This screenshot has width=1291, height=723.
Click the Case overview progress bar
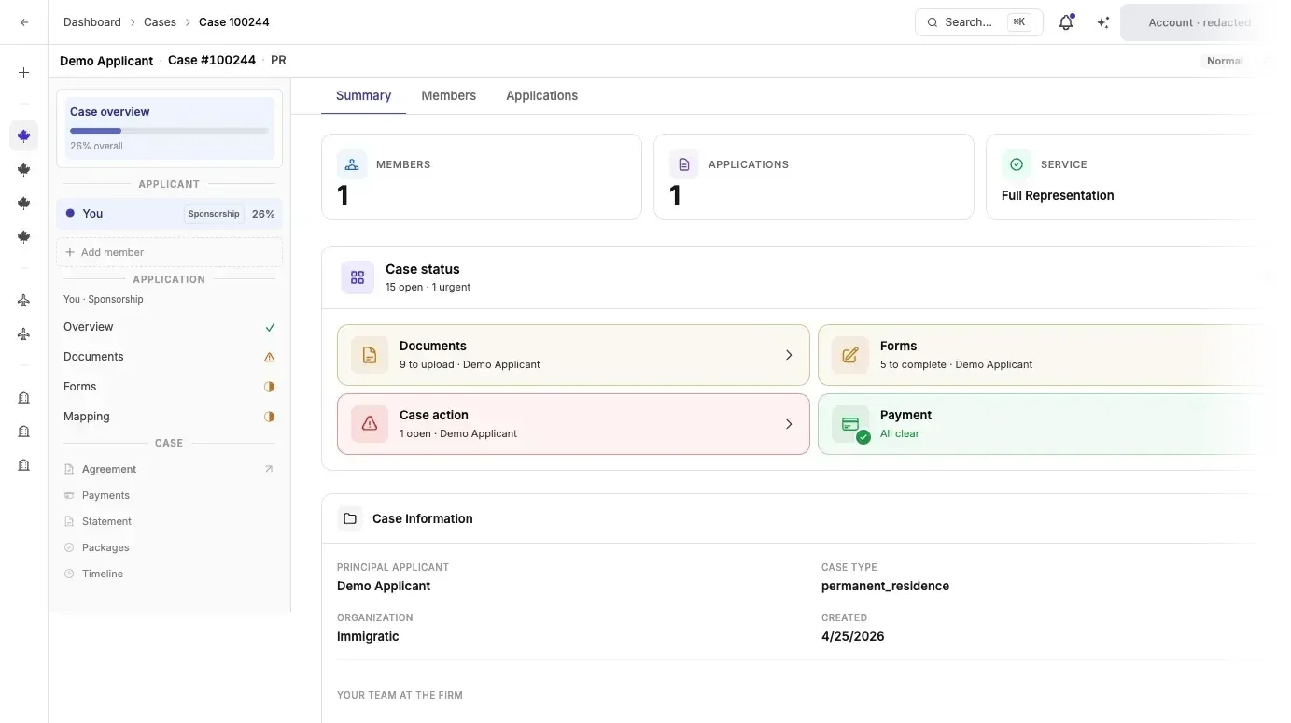point(169,131)
